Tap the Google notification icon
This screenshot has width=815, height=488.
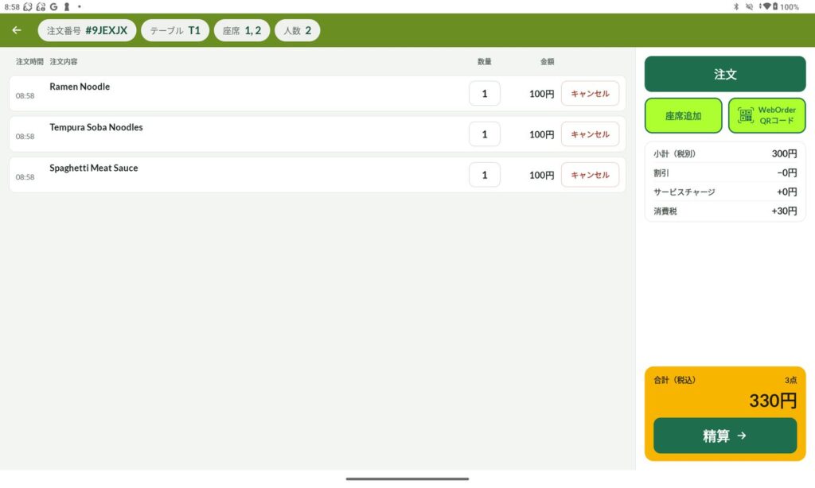click(53, 6)
